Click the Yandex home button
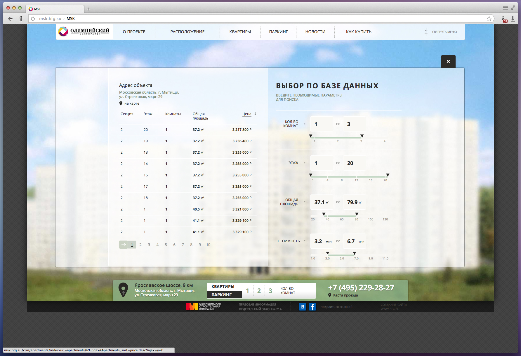This screenshot has width=521, height=356. (21, 19)
